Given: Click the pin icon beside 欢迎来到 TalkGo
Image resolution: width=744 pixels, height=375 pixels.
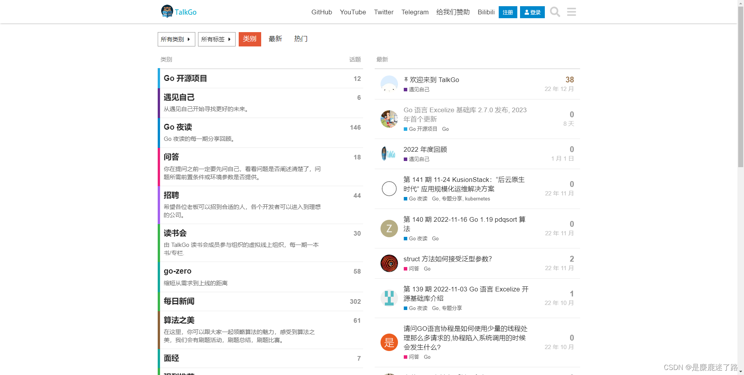Looking at the screenshot, I should pos(406,79).
